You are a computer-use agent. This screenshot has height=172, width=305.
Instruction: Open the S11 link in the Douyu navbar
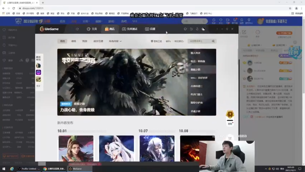pos(135,21)
